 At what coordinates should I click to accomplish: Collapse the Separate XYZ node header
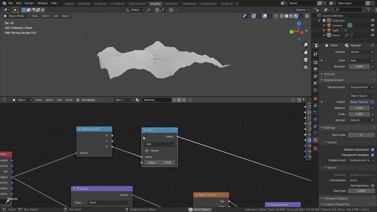coord(80,130)
